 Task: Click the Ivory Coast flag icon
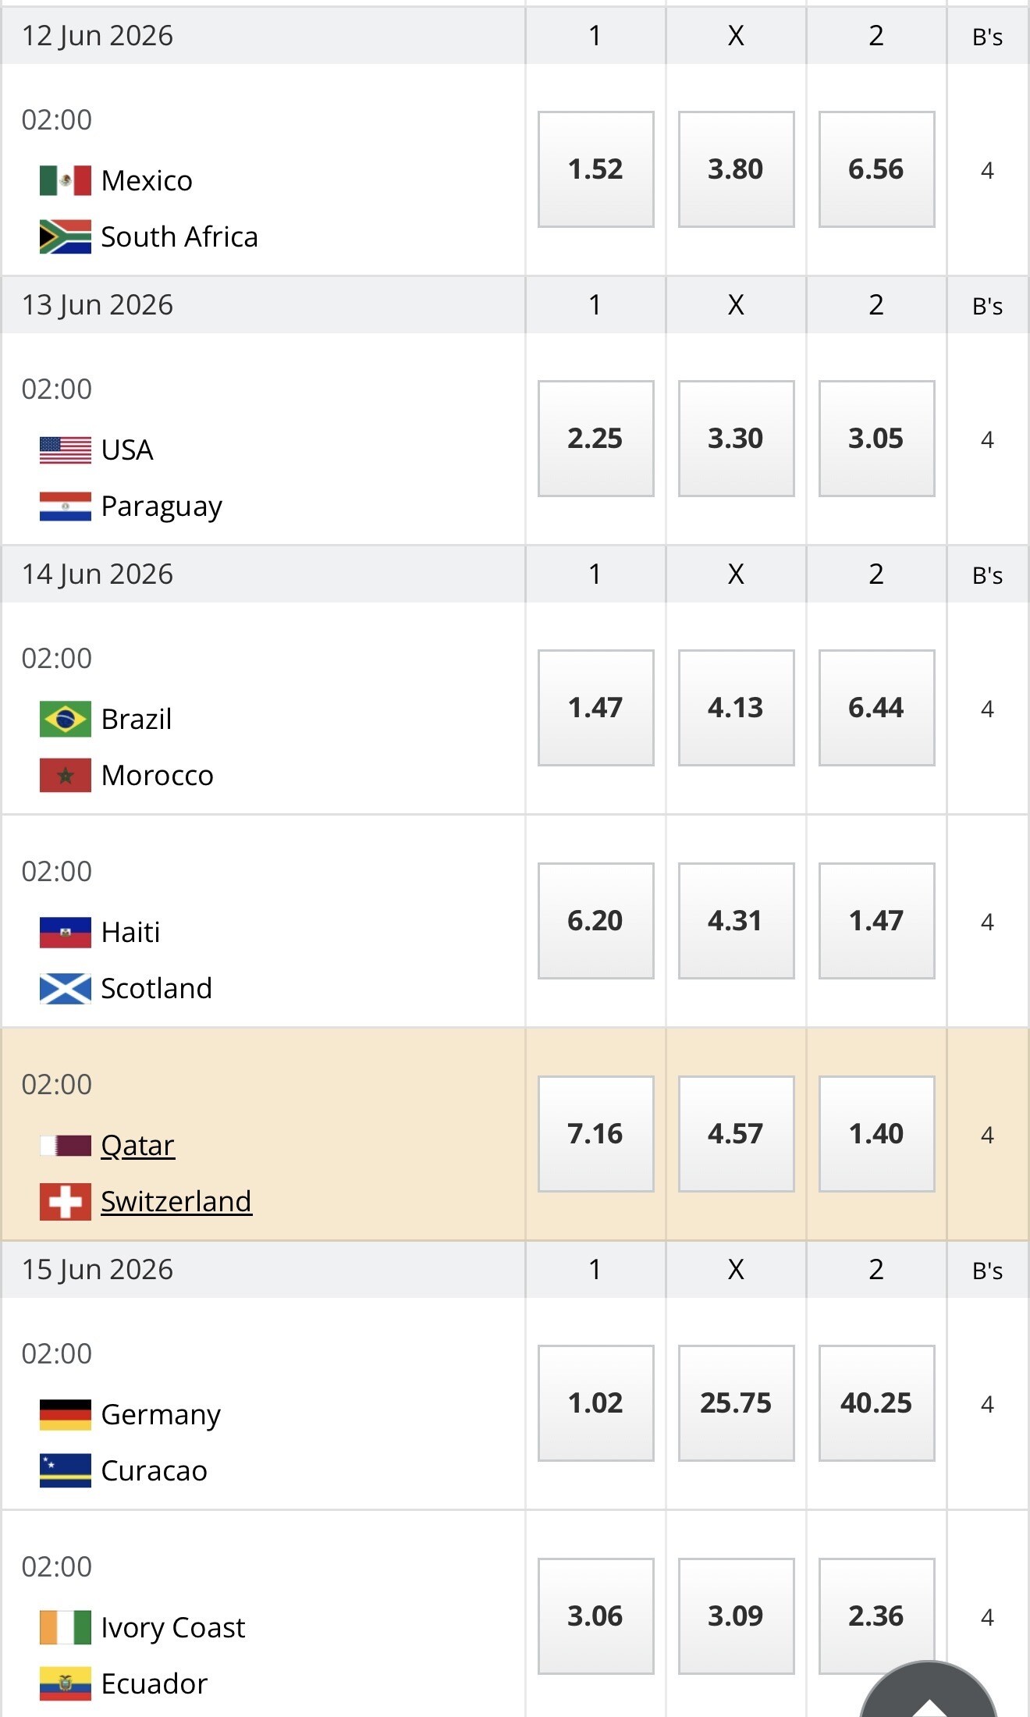[65, 1628]
